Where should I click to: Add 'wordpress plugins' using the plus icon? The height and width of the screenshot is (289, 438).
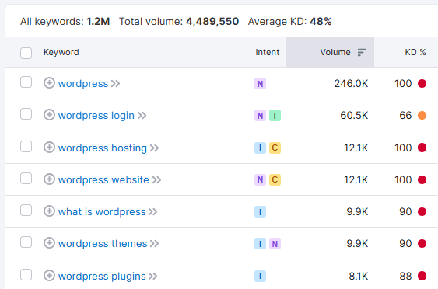tap(49, 275)
